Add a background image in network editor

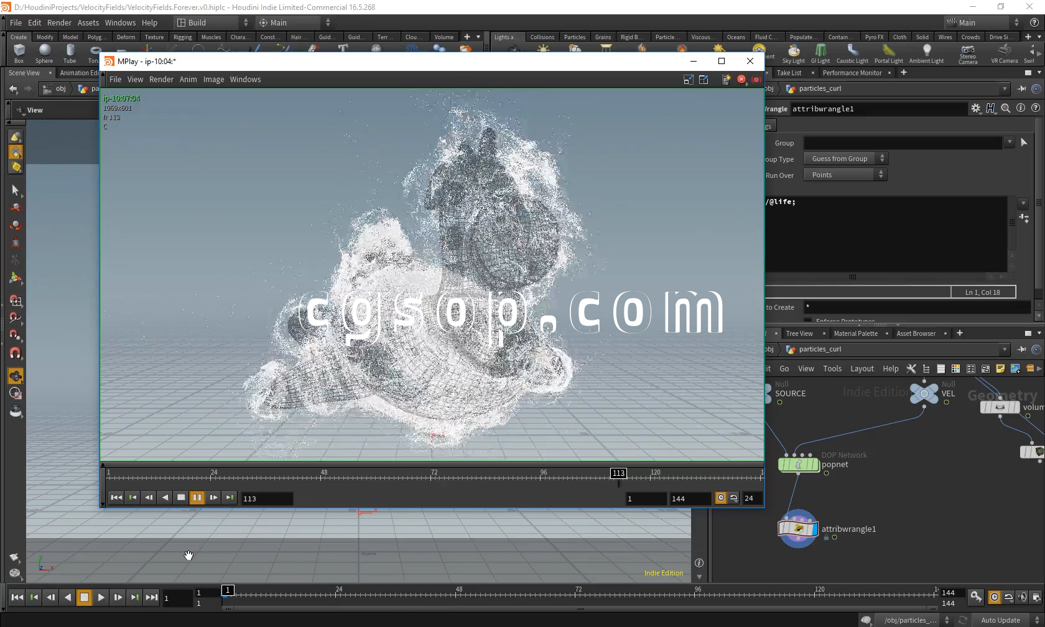pos(1015,368)
